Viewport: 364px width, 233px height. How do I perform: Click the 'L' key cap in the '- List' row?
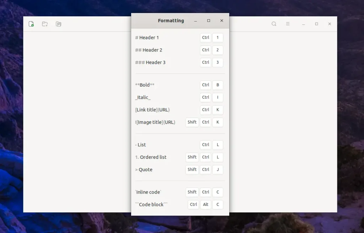[x=218, y=145]
